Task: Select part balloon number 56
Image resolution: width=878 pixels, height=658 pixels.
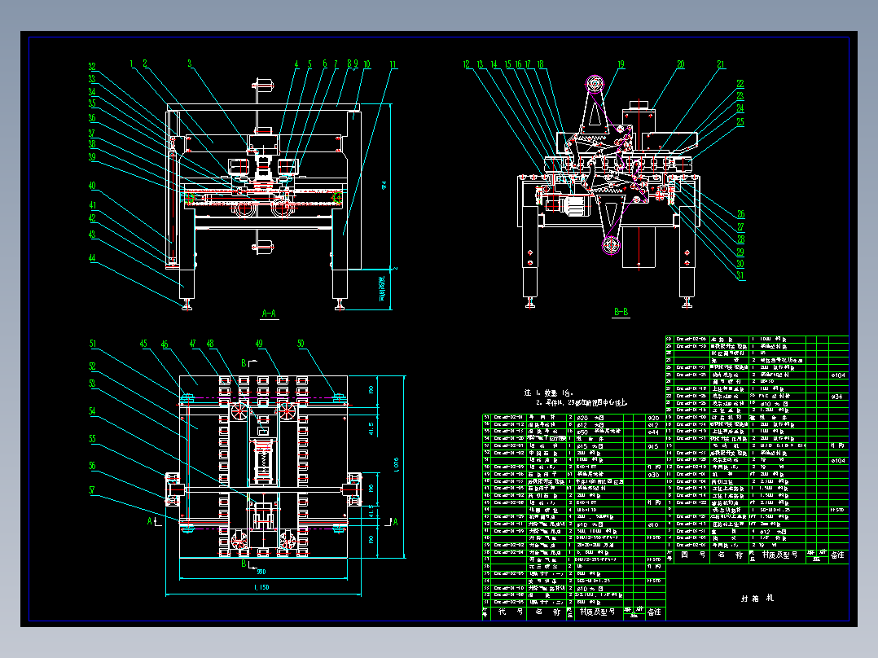Action: click(92, 465)
